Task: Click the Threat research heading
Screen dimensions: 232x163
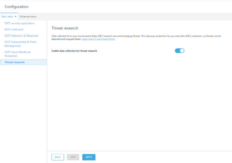Action: pyautogui.click(x=65, y=28)
